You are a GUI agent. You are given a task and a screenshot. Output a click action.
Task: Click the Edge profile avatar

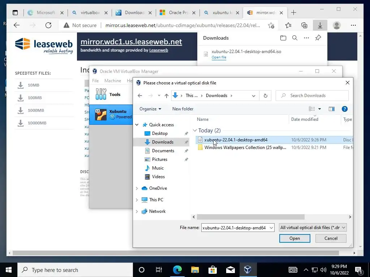point(337,25)
